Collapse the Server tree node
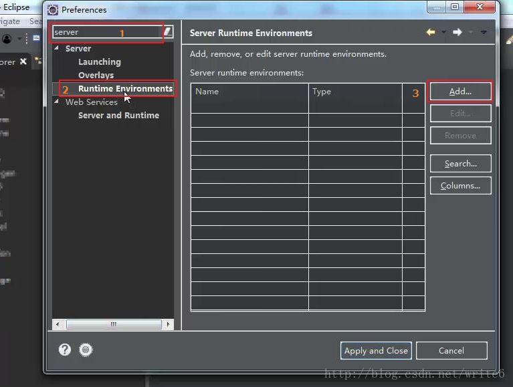 coord(57,48)
